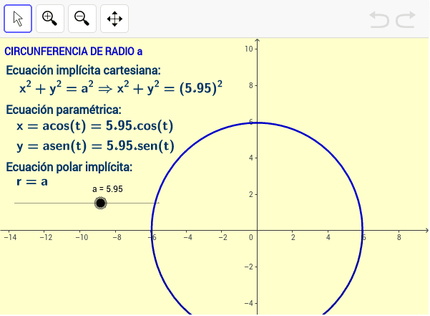Click the x-axis label 4
This screenshot has height=316, width=430.
click(x=328, y=237)
